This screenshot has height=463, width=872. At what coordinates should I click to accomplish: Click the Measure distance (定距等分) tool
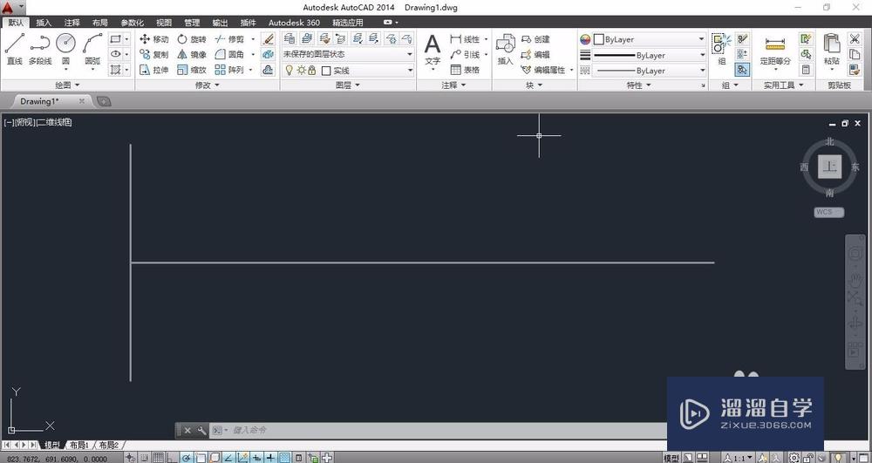(775, 50)
